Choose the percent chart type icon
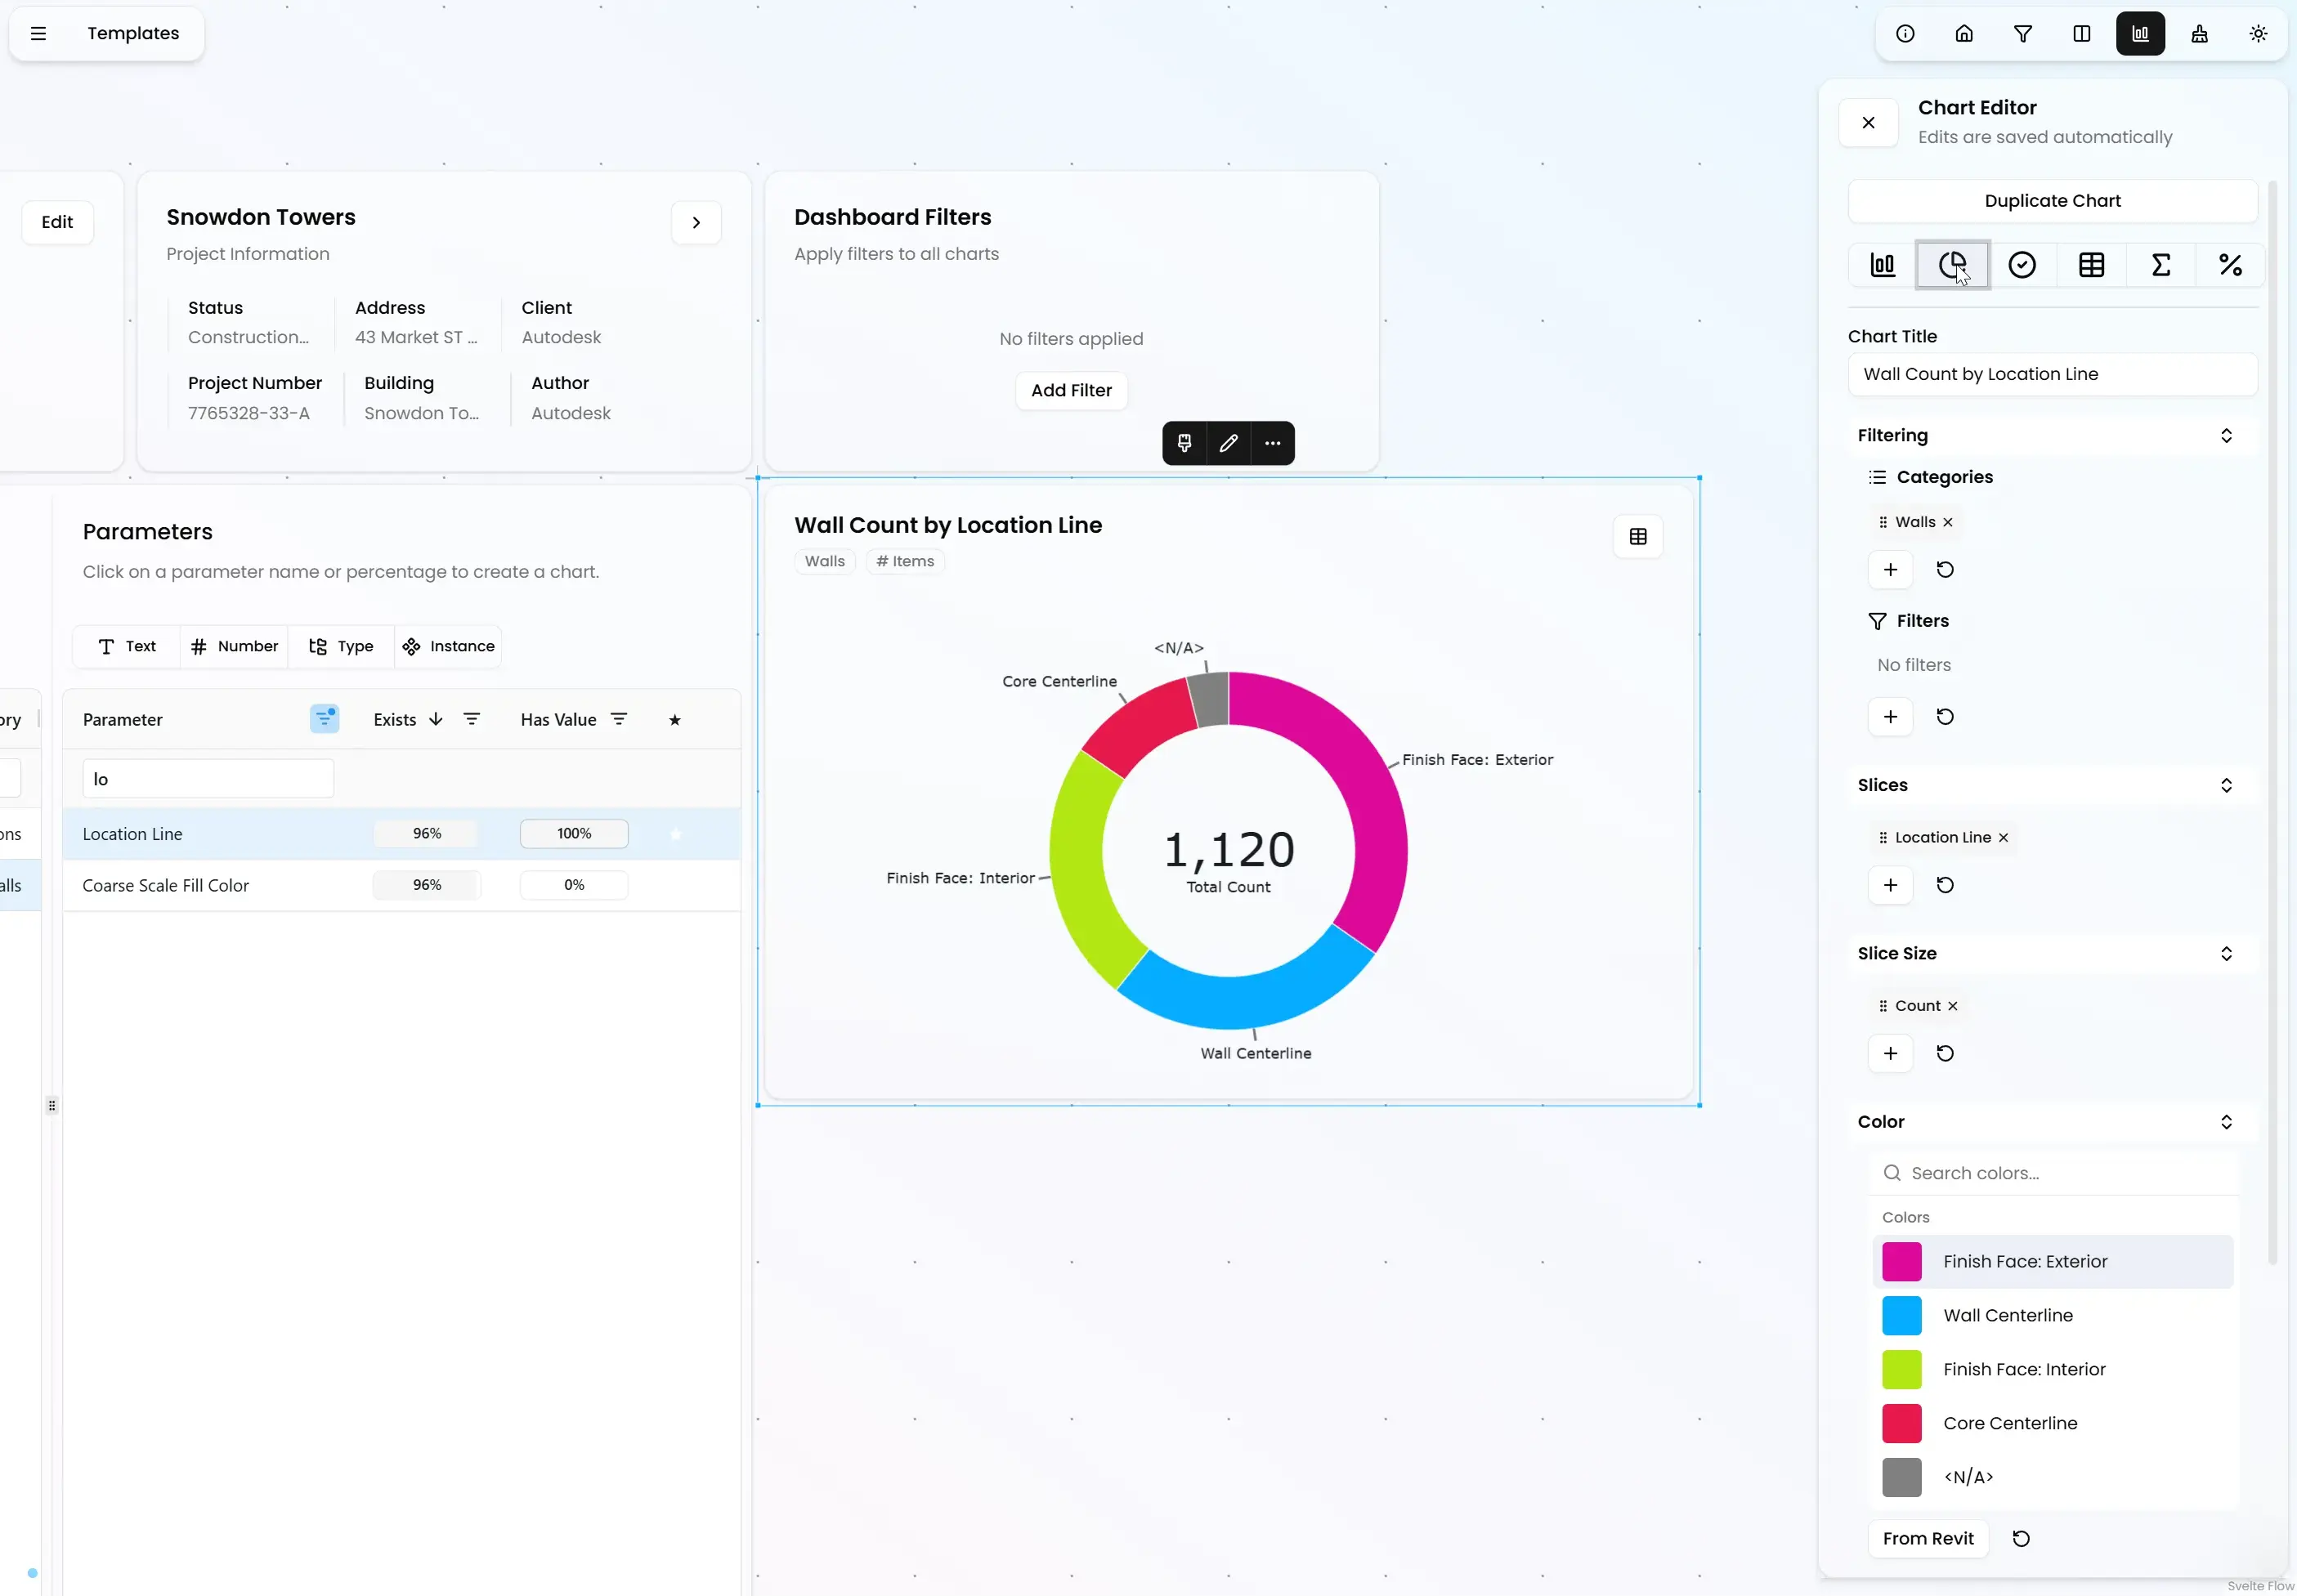The width and height of the screenshot is (2297, 1596). [x=2229, y=265]
